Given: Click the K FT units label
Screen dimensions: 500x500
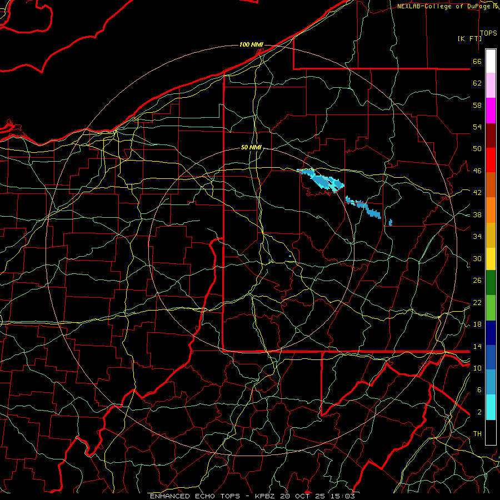Looking at the screenshot, I should point(469,38).
